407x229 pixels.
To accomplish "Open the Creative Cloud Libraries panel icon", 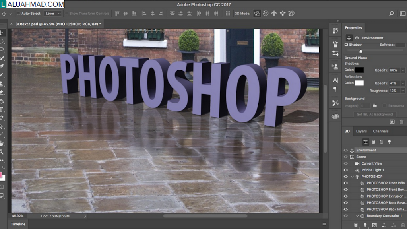I will pyautogui.click(x=335, y=116).
